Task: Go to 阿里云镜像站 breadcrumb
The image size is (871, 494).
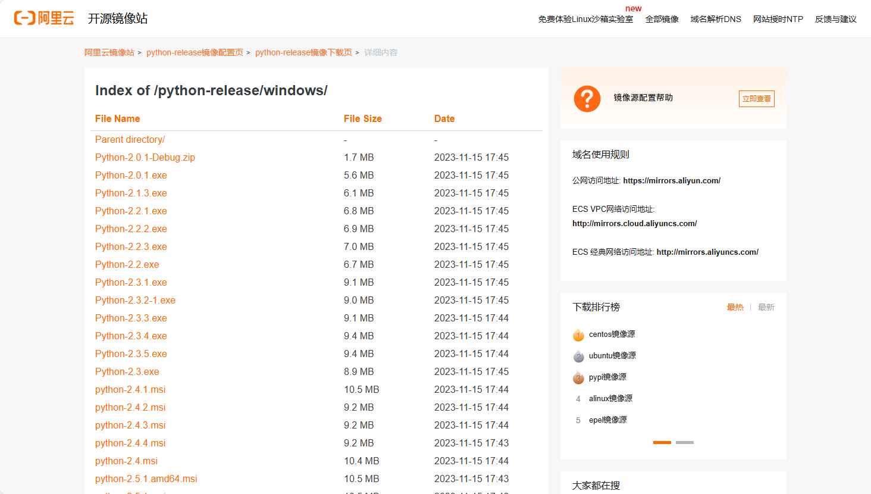Action: pos(109,52)
